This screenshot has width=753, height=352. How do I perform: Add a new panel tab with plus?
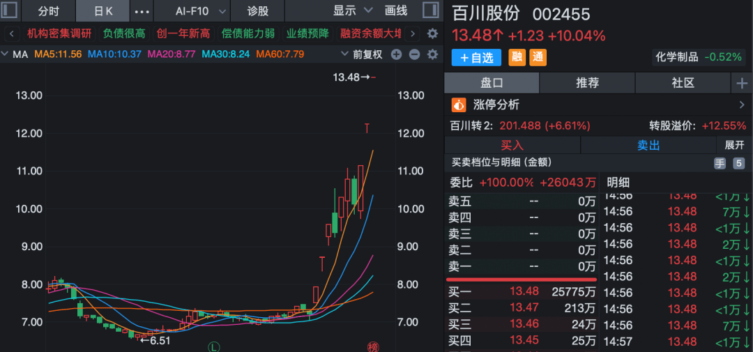pyautogui.click(x=742, y=84)
